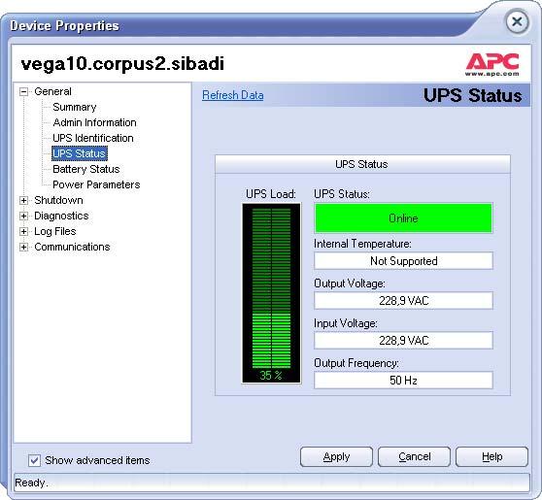Open Power Parameters page
This screenshot has height=500, width=542.
tap(96, 184)
